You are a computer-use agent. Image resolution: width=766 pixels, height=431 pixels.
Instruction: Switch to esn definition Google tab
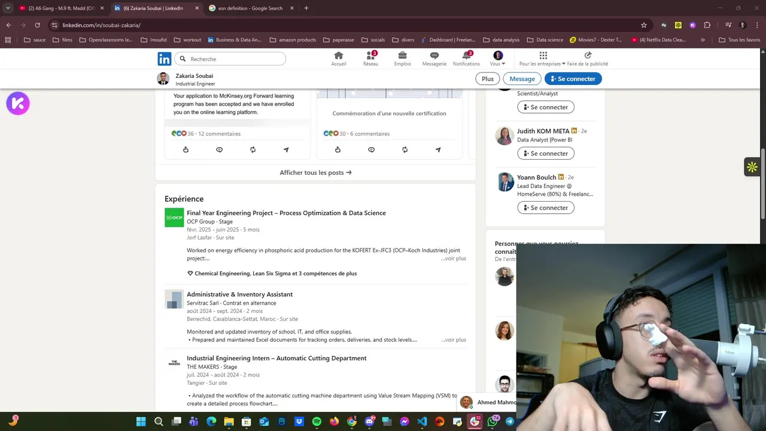(250, 8)
